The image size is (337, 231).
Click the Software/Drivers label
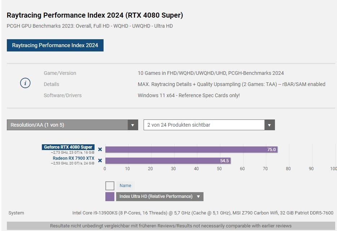point(63,95)
